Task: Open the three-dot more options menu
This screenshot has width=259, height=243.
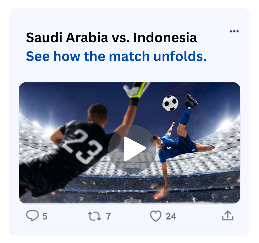Action: [x=234, y=31]
